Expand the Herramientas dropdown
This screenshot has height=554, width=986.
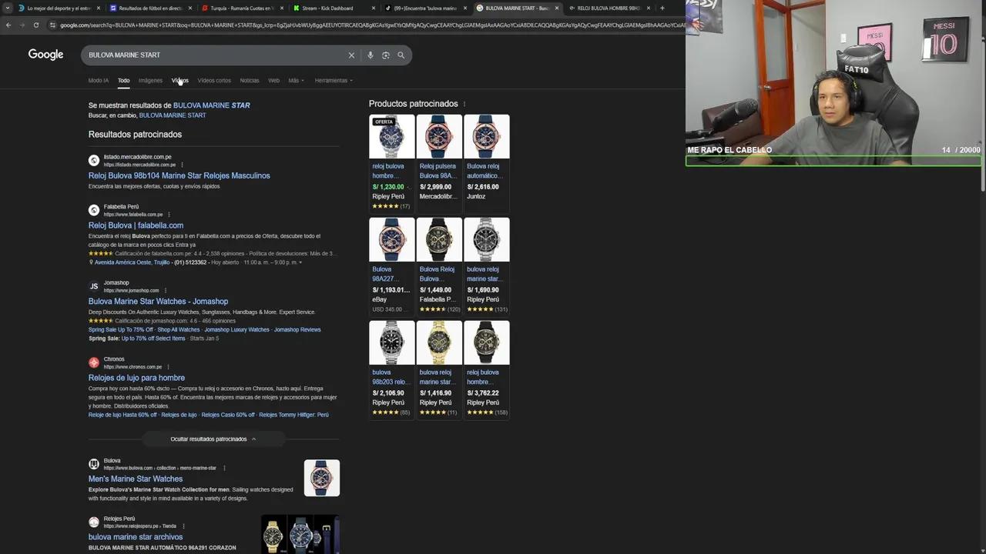[x=334, y=81]
